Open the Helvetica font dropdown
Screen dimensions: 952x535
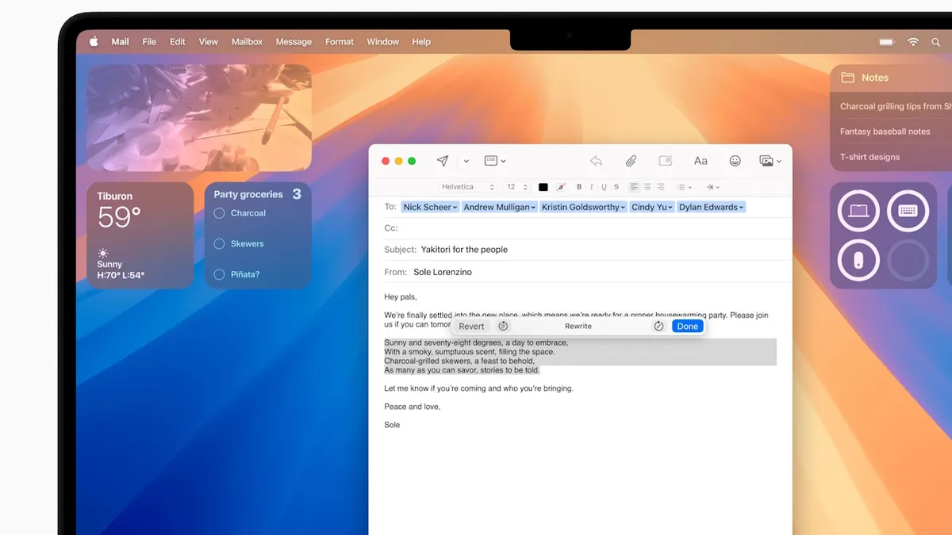tap(468, 187)
